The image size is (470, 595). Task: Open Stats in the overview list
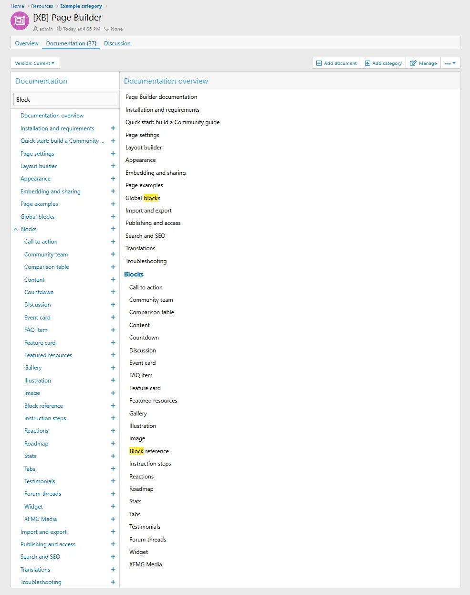136,501
